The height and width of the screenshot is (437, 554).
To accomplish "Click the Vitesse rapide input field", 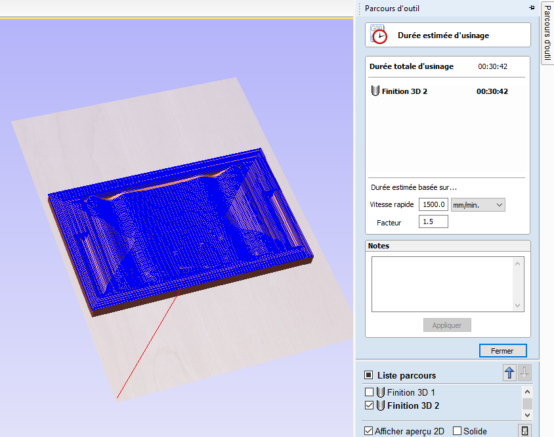I will [433, 204].
